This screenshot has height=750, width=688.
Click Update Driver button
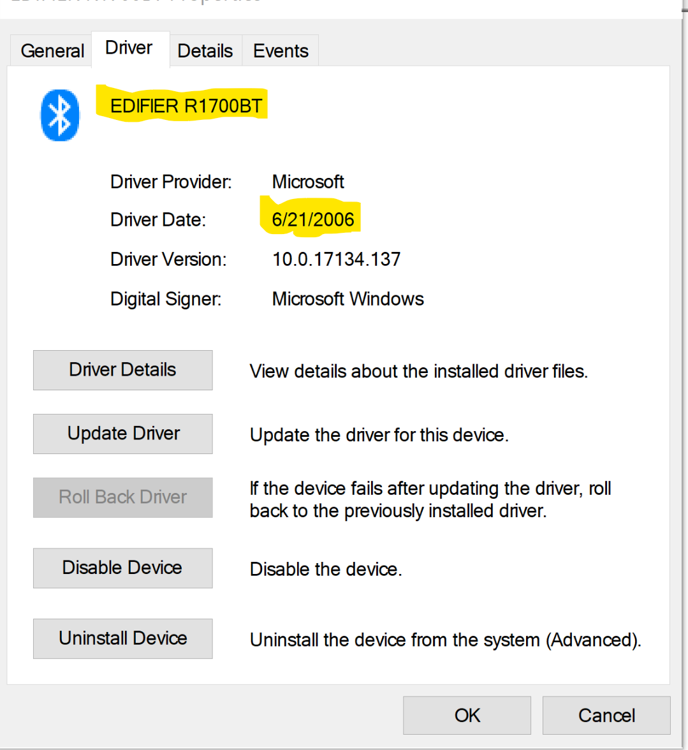(123, 434)
